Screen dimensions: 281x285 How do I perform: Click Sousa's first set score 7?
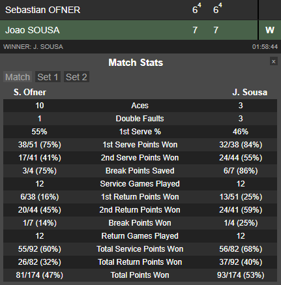coord(195,30)
